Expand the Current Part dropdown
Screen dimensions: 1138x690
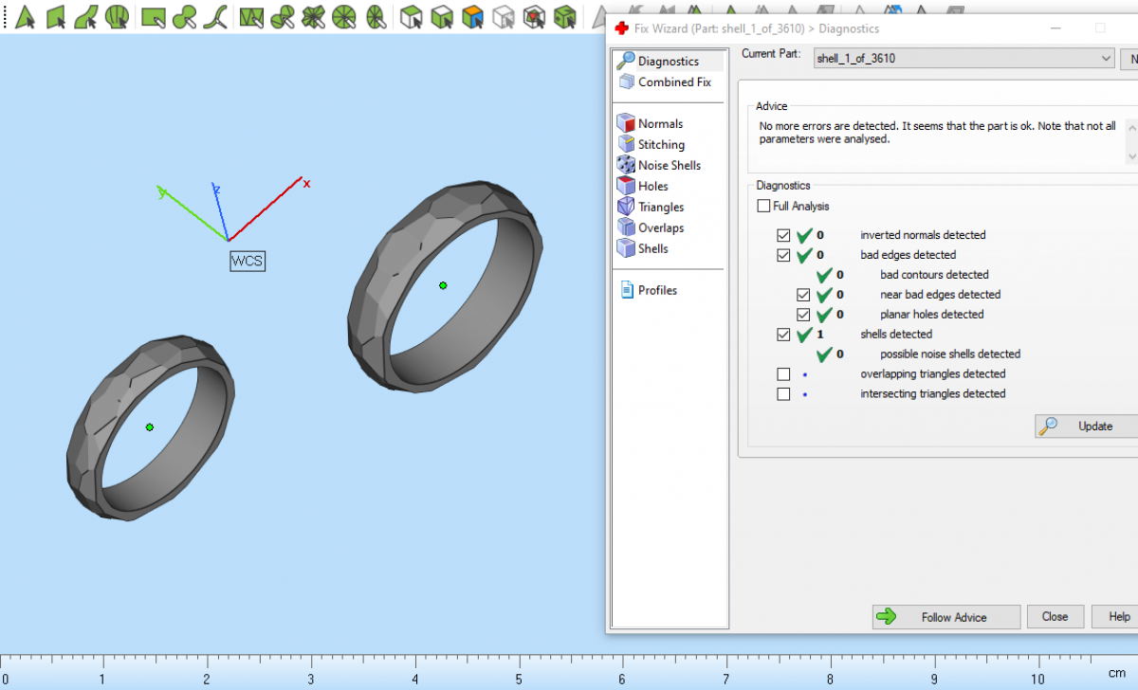tap(1106, 59)
